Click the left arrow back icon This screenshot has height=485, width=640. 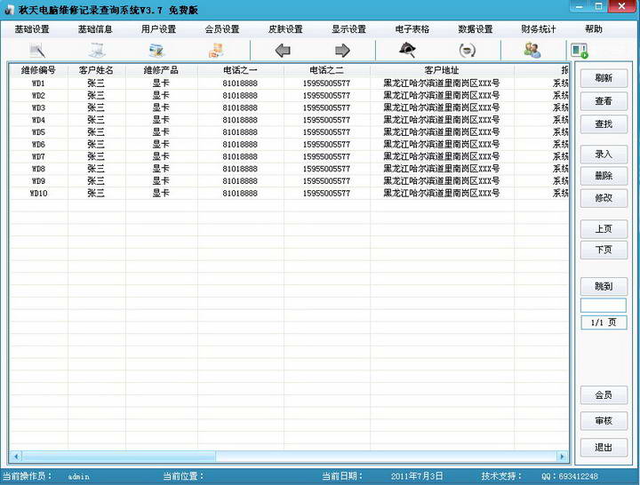pyautogui.click(x=283, y=51)
